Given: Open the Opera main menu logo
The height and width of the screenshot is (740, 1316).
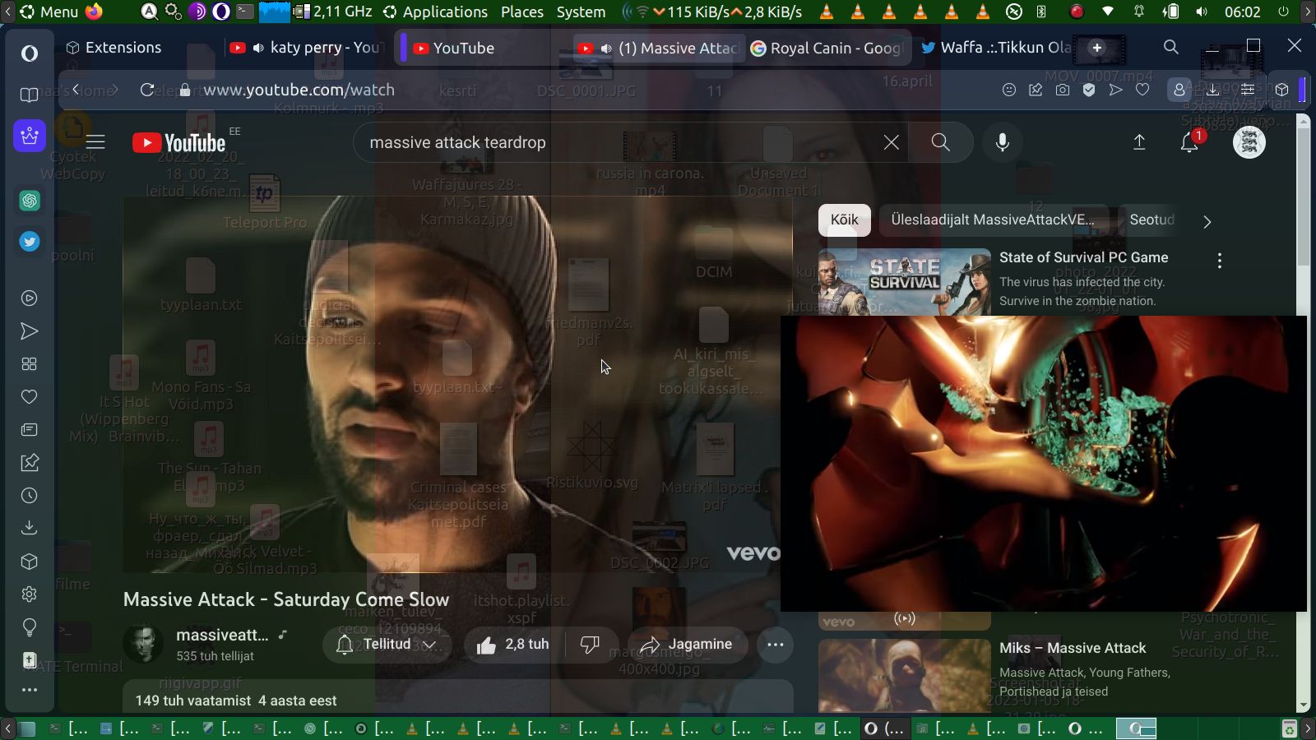Looking at the screenshot, I should pyautogui.click(x=30, y=53).
